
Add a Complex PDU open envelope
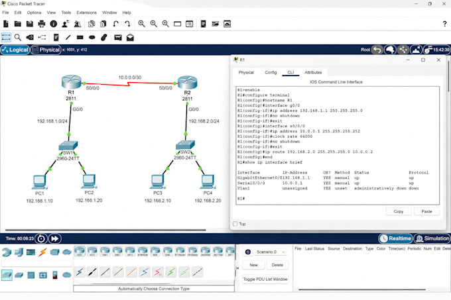[x=130, y=37]
